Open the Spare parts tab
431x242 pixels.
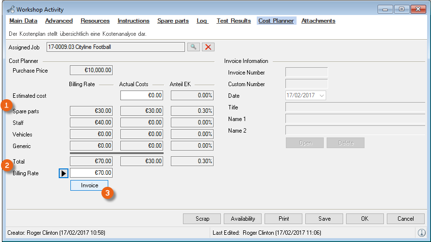[x=173, y=21]
